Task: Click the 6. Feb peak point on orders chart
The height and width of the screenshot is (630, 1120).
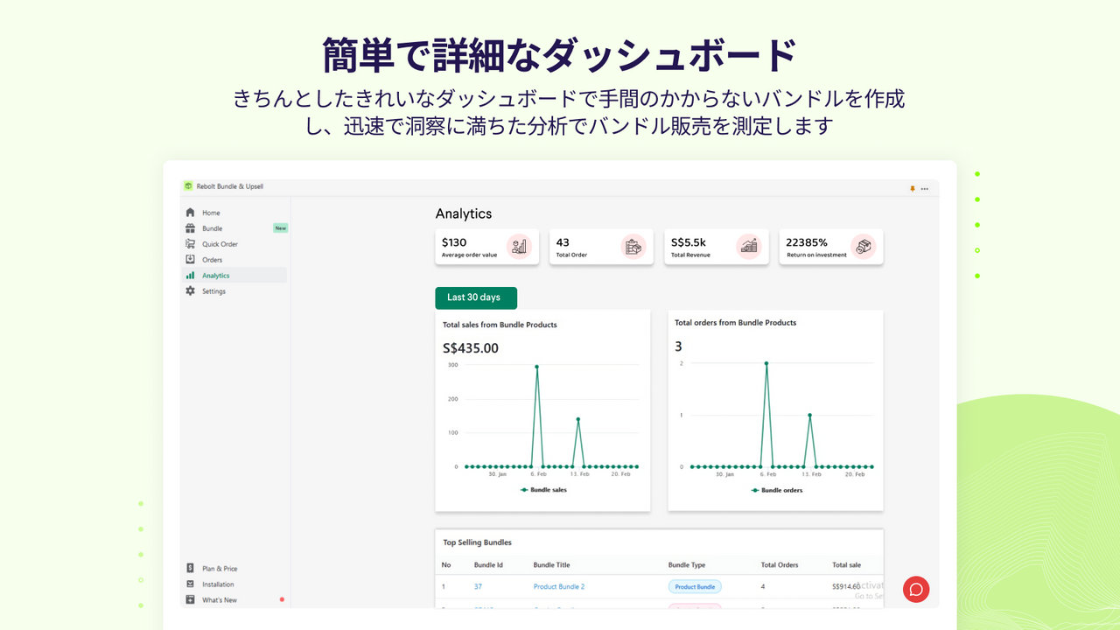Action: coord(766,363)
